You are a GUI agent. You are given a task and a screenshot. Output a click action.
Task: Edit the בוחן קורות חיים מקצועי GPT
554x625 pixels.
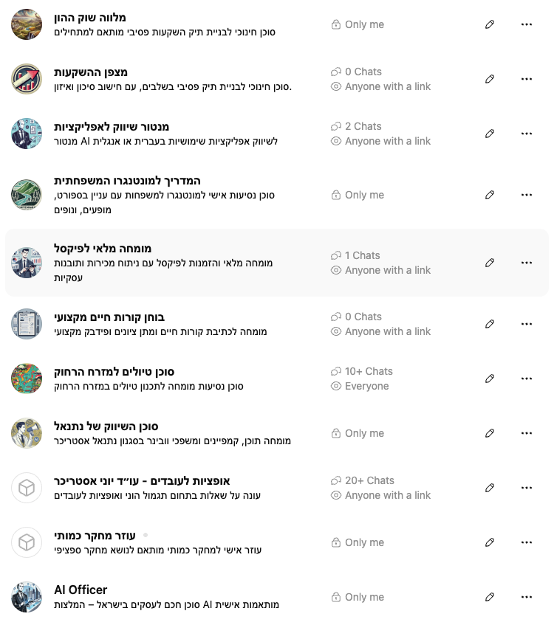(x=490, y=324)
